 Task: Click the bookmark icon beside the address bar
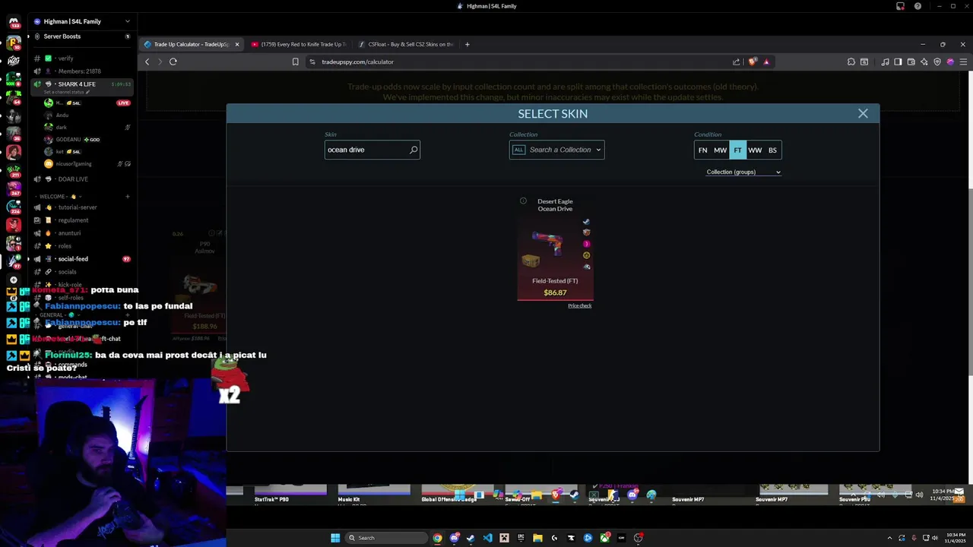(x=296, y=62)
